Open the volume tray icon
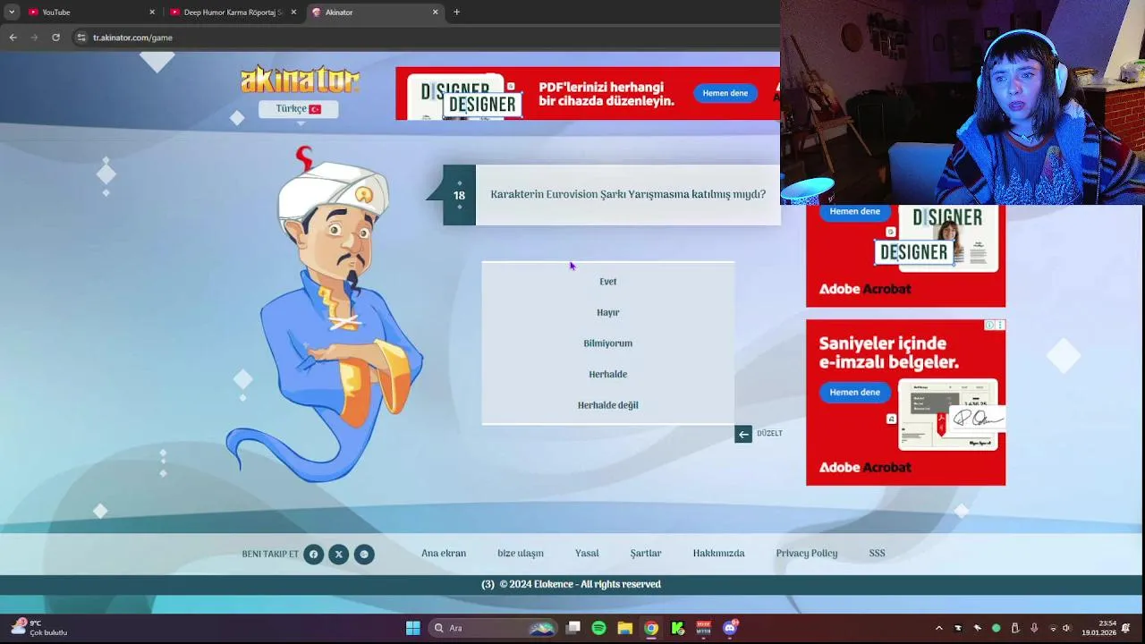The image size is (1145, 644). point(1066,628)
